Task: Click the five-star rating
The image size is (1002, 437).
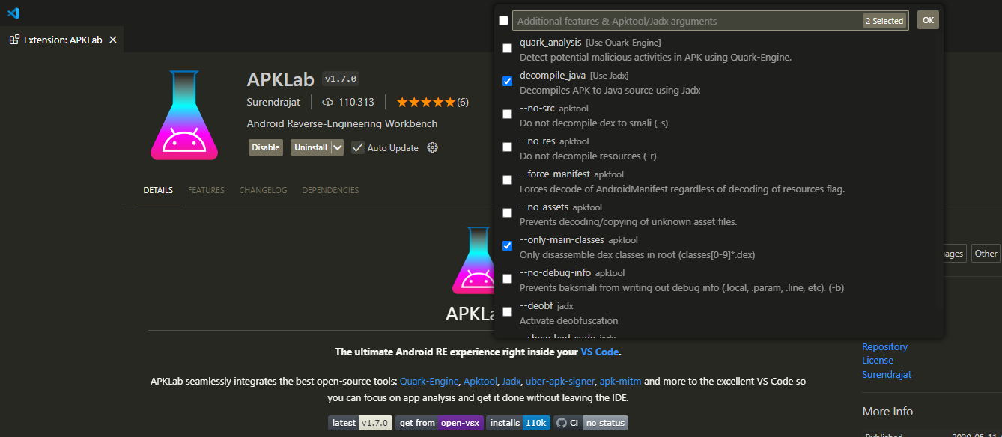Action: (426, 102)
